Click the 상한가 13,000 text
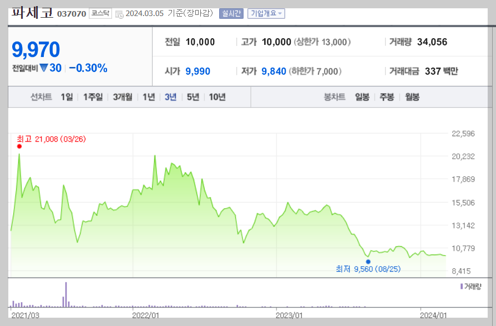The image size is (496, 326). click(322, 42)
